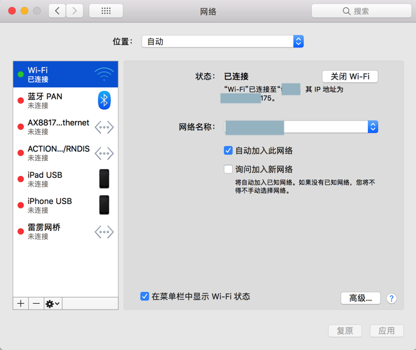Click the bridge icon beside 雷雳网桥
The width and height of the screenshot is (416, 350).
coord(104,232)
